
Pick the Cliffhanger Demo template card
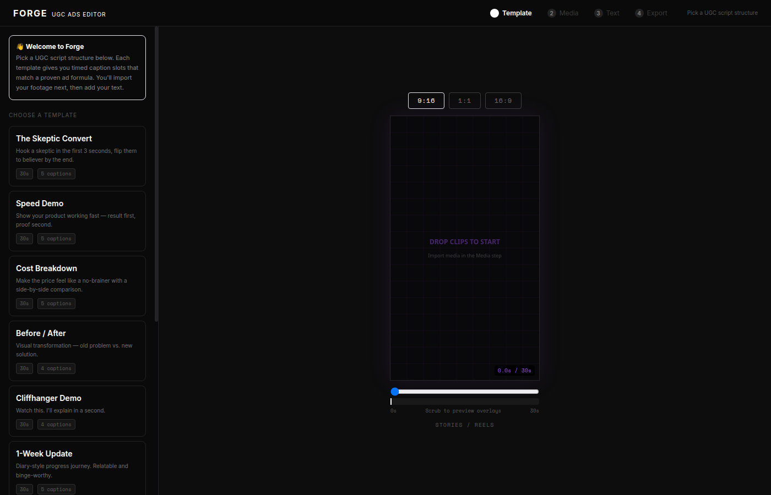pos(77,411)
